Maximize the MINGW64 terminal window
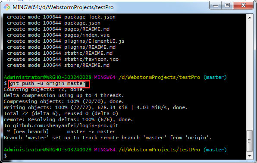This screenshot has width=257, height=163. [227, 6]
